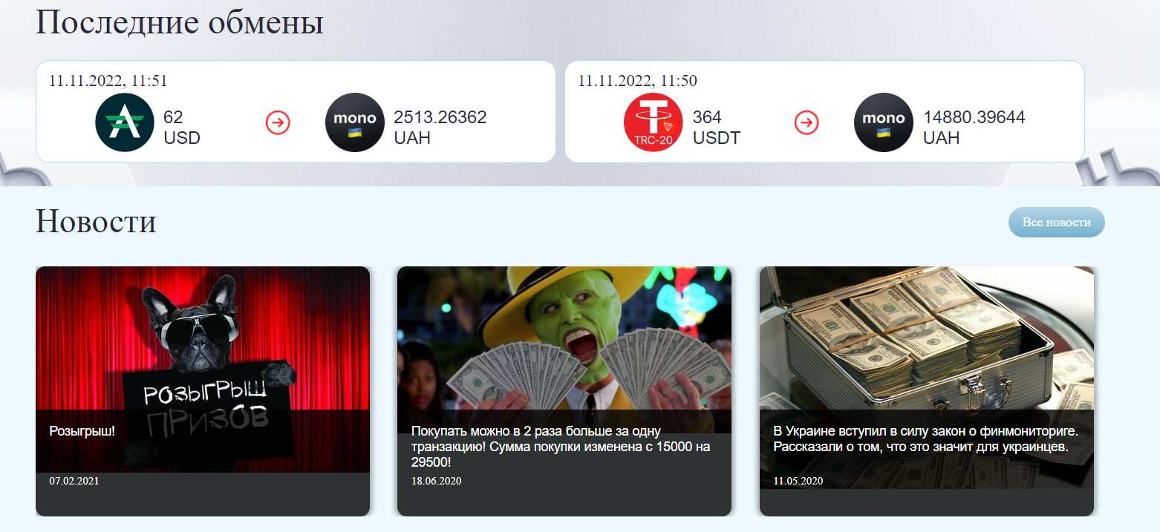Click the Tether TRC-20 logo icon
The image size is (1160, 532).
coord(654,122)
